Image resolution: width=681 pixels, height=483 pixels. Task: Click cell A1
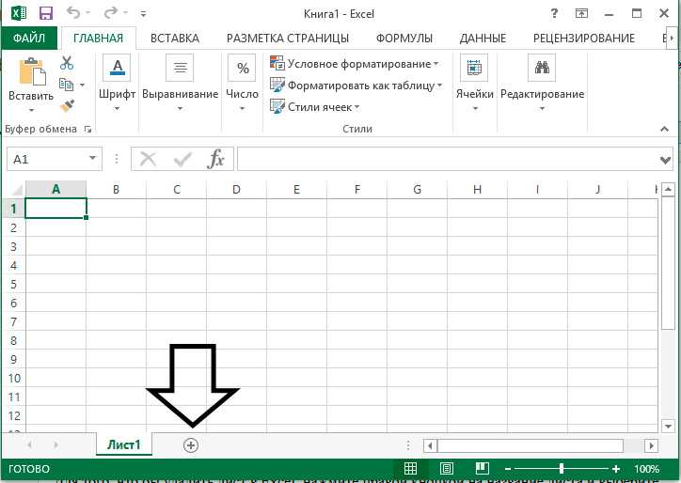[x=56, y=209]
